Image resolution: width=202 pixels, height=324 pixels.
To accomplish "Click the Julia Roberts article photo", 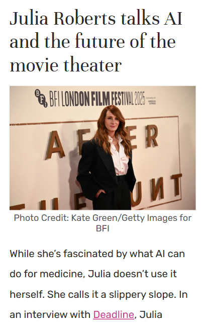I will (x=103, y=148).
